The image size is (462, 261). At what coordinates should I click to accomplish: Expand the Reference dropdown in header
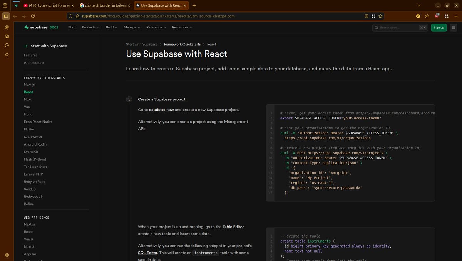point(156,27)
